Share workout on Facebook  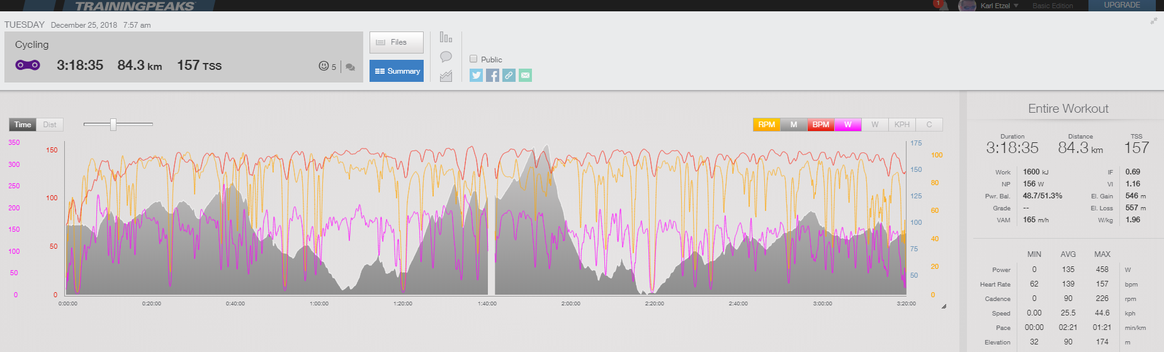click(492, 76)
